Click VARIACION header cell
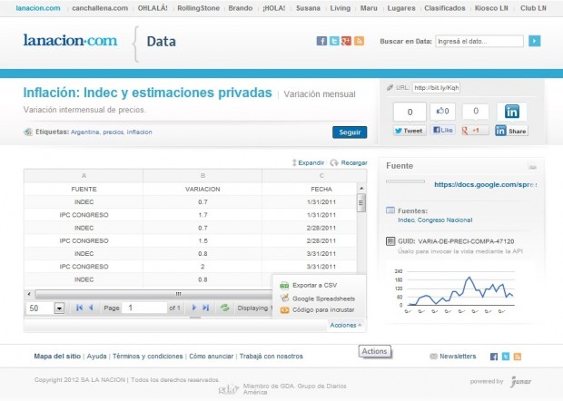563x401 pixels. pos(202,189)
